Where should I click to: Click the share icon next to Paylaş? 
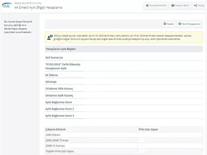195,5
